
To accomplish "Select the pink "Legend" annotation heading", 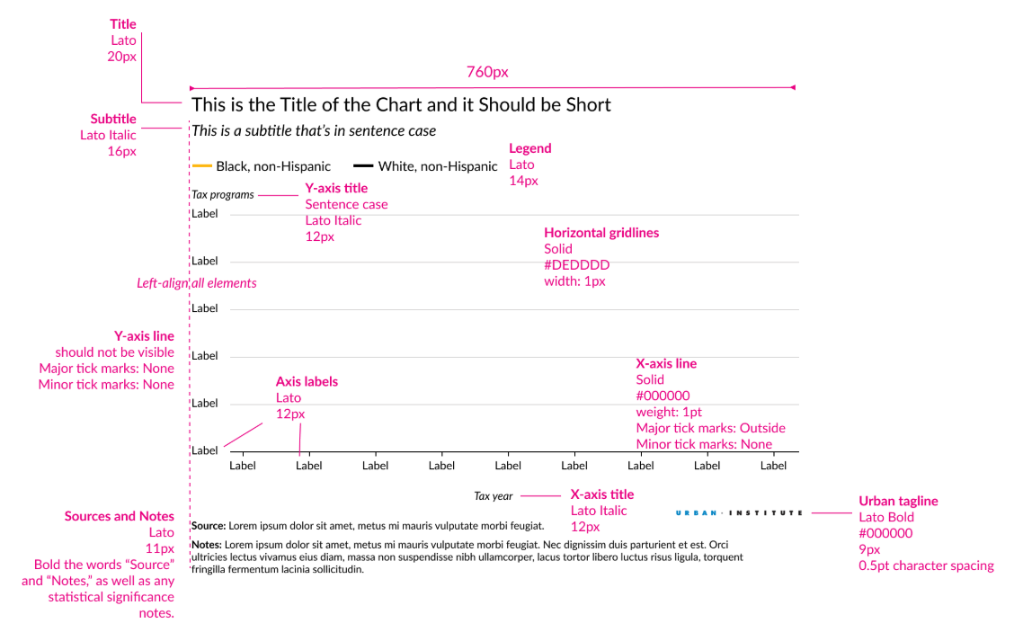I will [530, 148].
